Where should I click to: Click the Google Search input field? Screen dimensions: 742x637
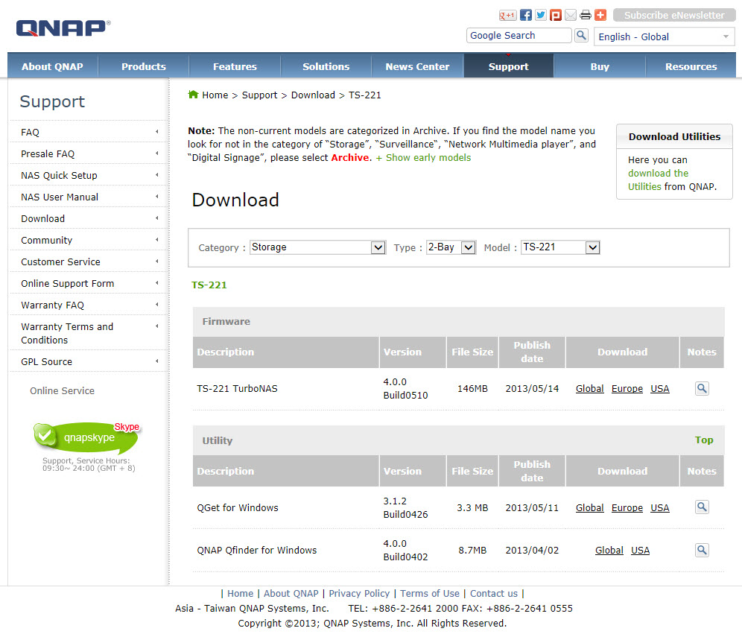519,36
